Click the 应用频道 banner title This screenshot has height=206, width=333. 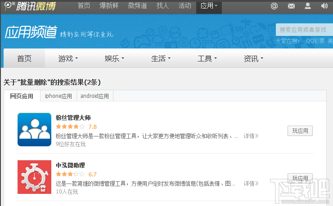click(31, 32)
